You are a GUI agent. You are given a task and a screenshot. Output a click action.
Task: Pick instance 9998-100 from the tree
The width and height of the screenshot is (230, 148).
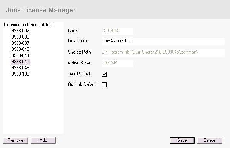click(20, 74)
